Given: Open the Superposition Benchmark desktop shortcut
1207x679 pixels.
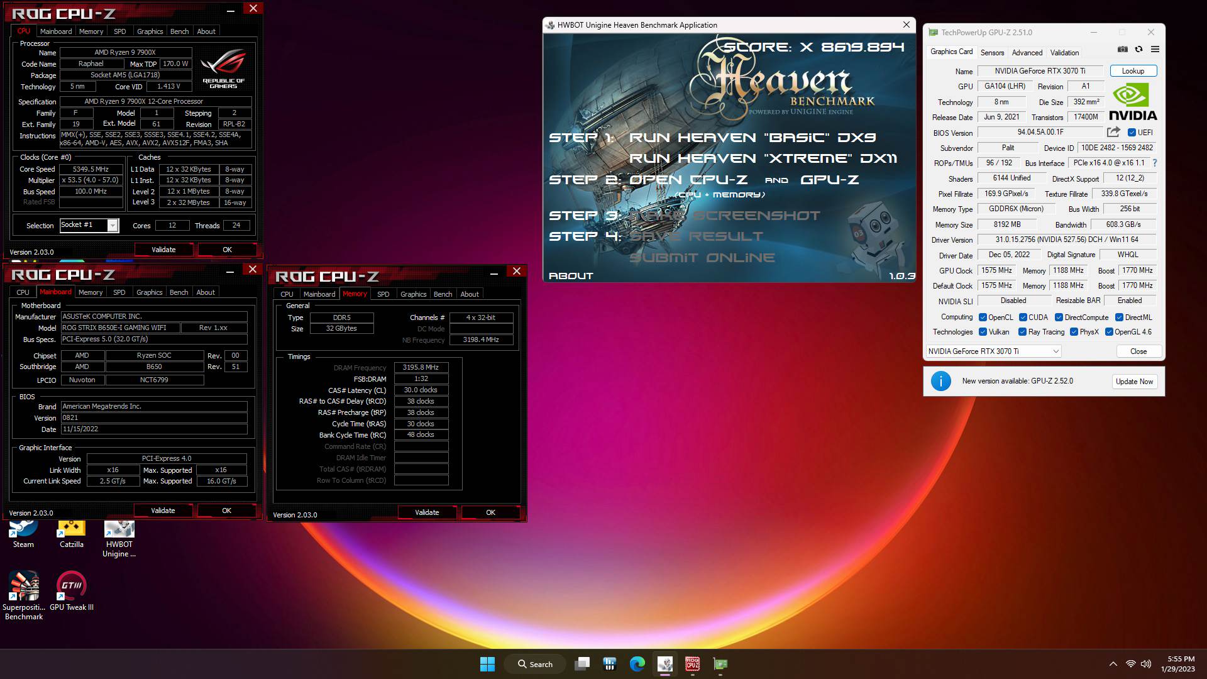Looking at the screenshot, I should (24, 595).
